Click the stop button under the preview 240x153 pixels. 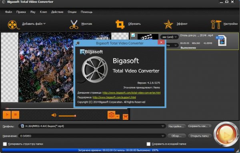tap(15, 115)
